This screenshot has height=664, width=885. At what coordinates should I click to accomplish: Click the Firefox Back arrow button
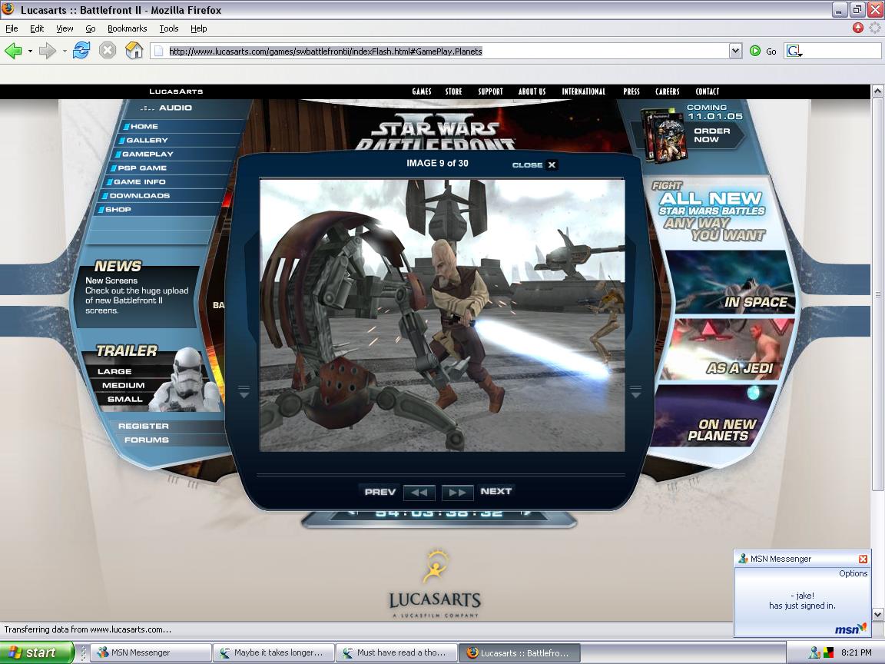tap(14, 51)
